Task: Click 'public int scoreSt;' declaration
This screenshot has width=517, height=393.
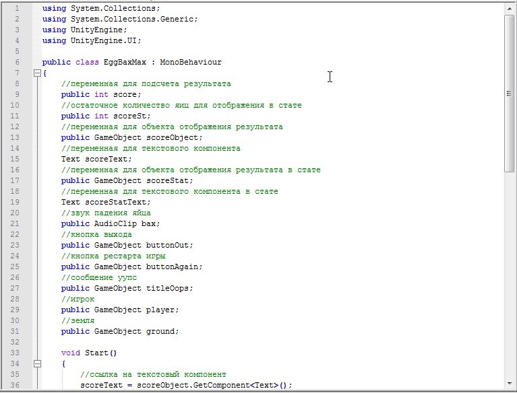Action: (x=106, y=116)
